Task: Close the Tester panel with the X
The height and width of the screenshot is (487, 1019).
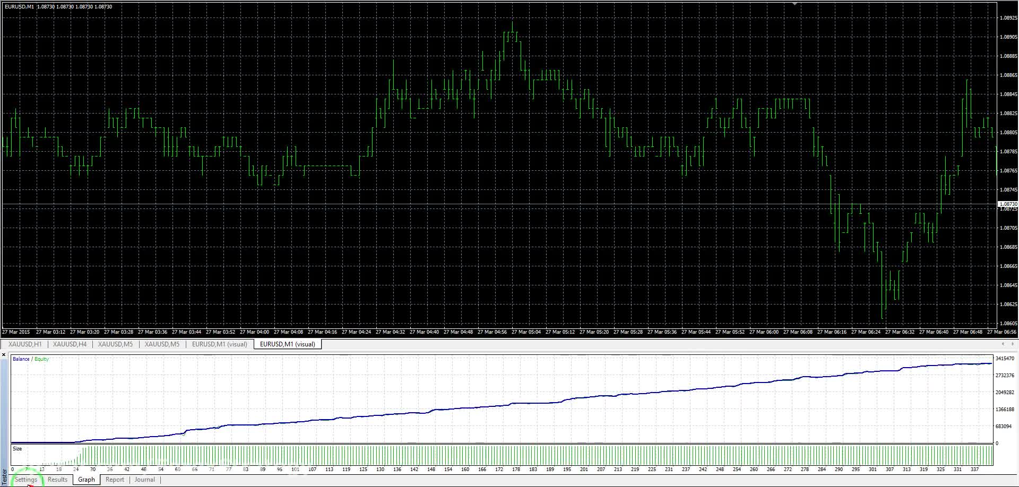Action: 4,354
